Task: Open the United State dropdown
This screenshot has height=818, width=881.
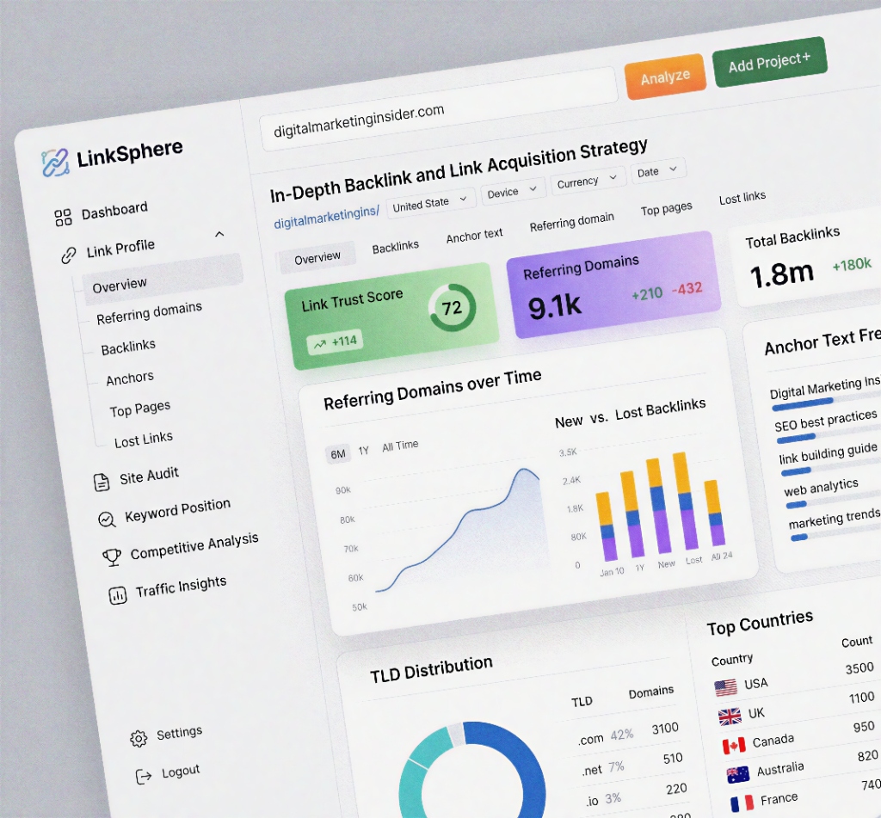Action: pos(430,203)
